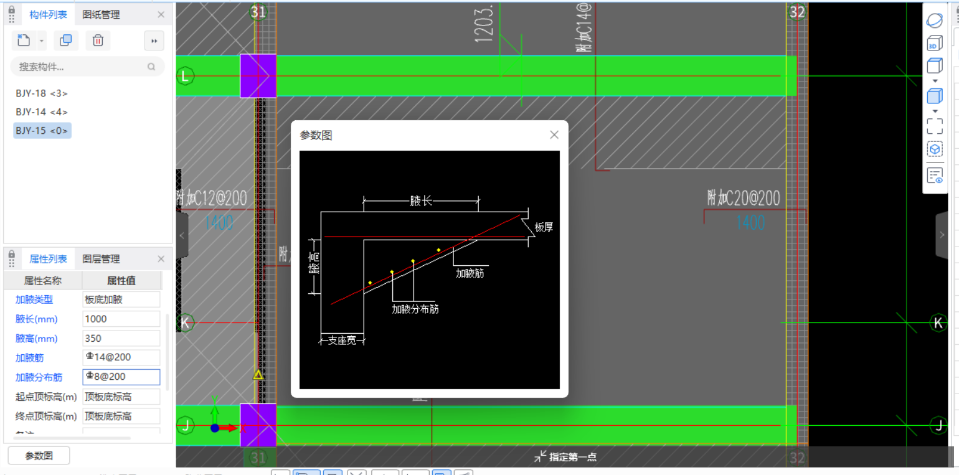Open dropdown arrow below solid box icon

click(935, 111)
